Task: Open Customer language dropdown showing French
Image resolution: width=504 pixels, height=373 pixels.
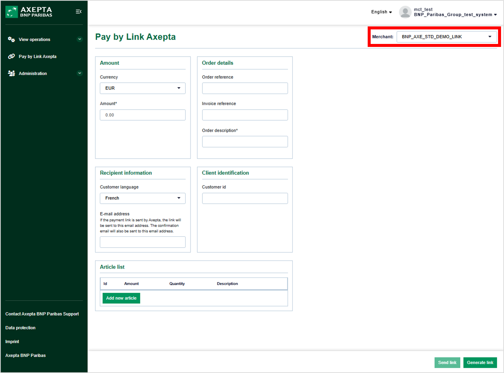Action: (143, 198)
